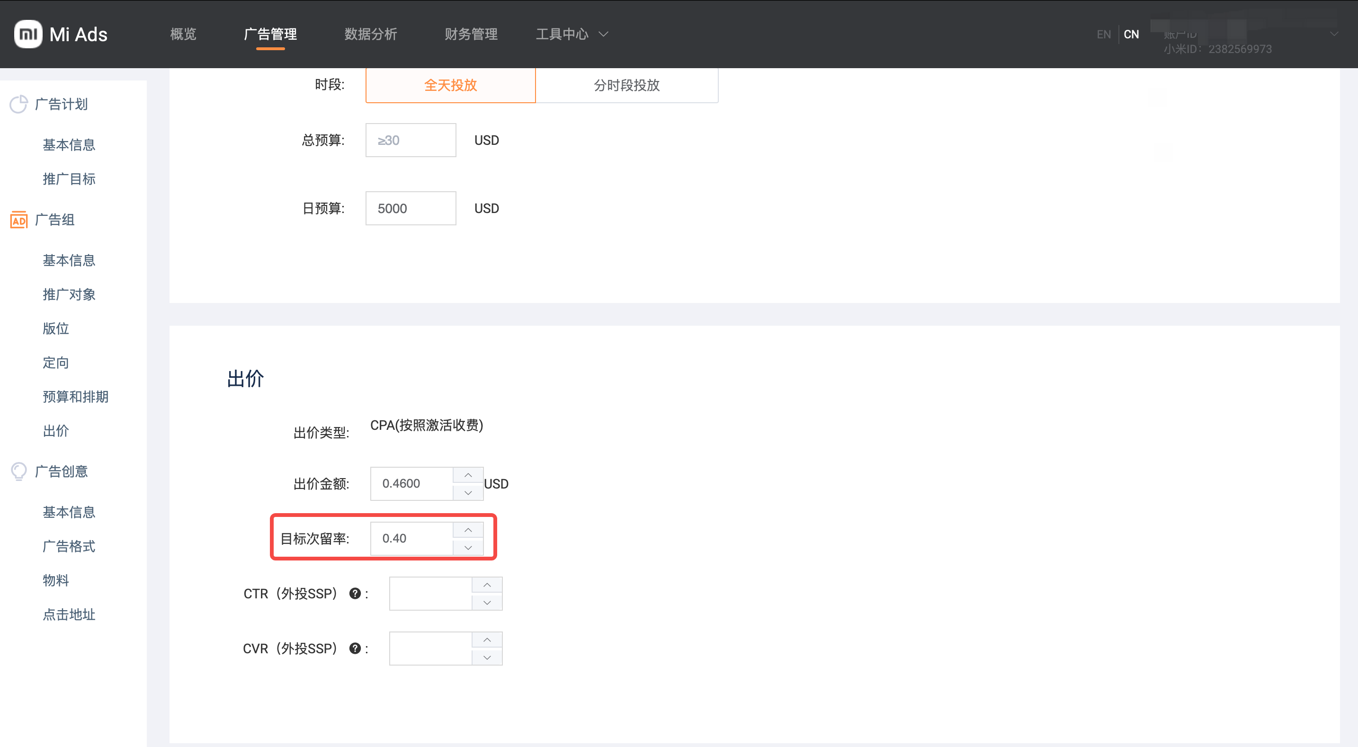
Task: Go to the 财务管理 tab
Action: [x=470, y=34]
